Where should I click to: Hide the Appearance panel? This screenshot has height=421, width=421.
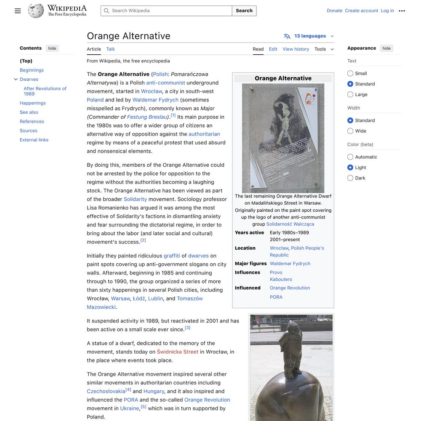click(386, 48)
